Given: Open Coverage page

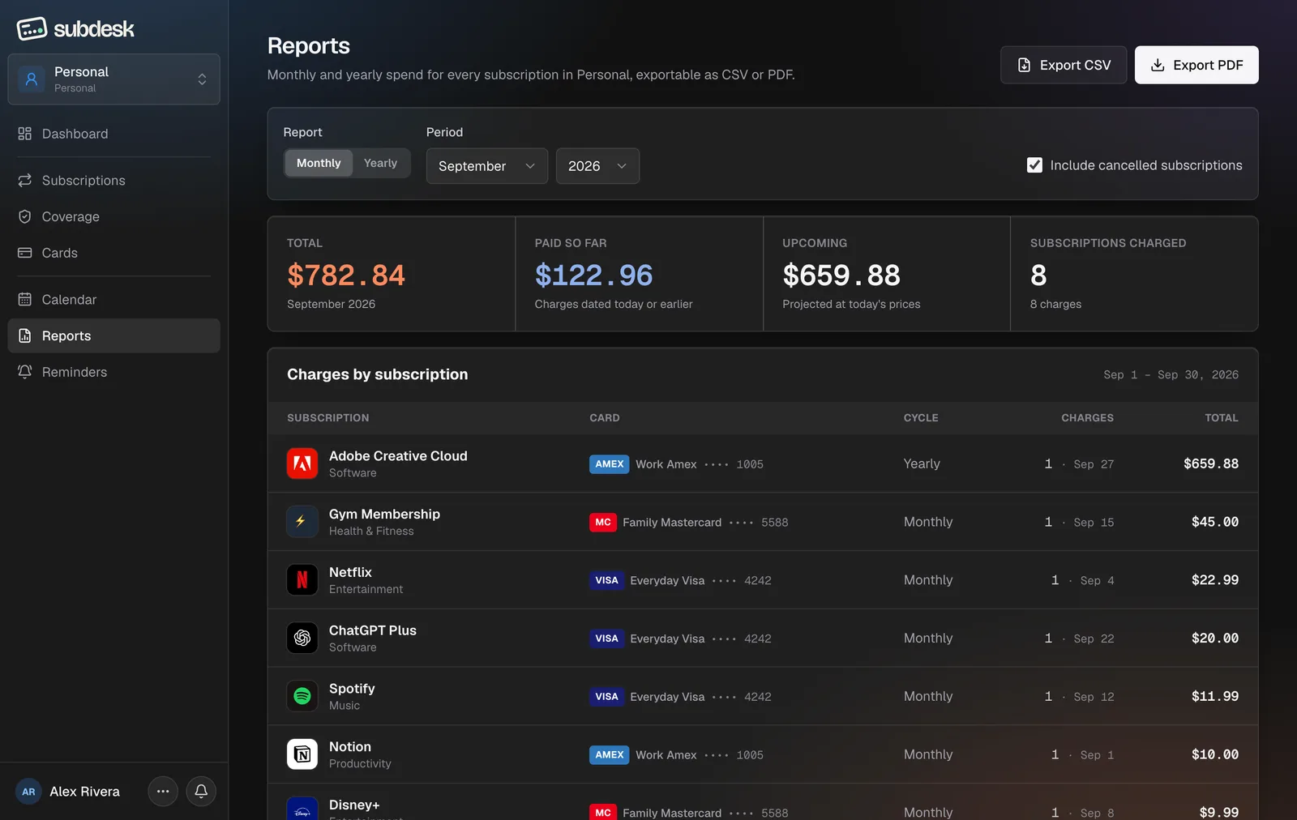Looking at the screenshot, I should click(113, 216).
